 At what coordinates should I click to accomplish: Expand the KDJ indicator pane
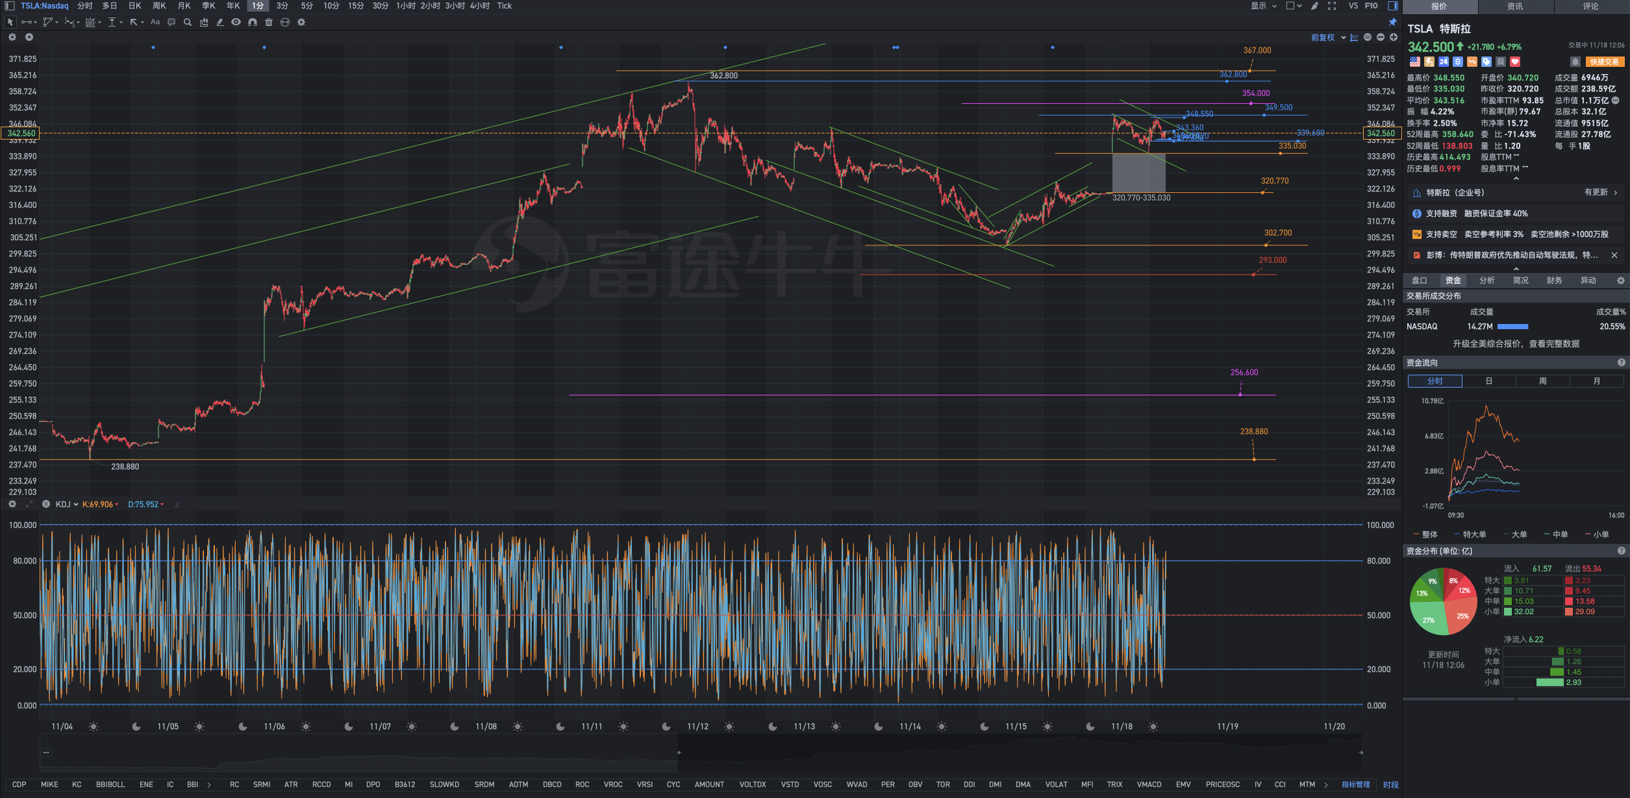pos(29,504)
